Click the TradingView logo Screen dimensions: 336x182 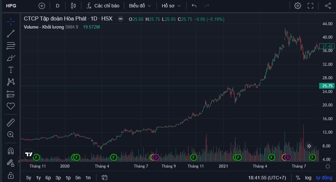29,154
